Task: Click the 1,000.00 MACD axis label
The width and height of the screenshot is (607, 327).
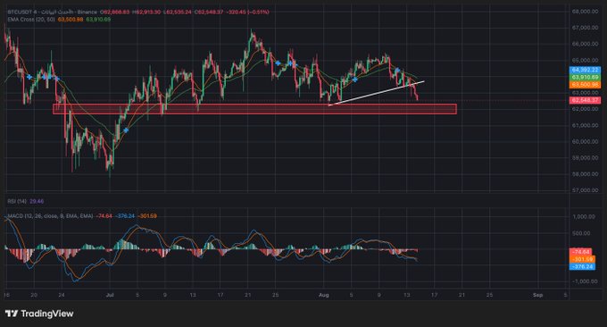Action: [584, 217]
